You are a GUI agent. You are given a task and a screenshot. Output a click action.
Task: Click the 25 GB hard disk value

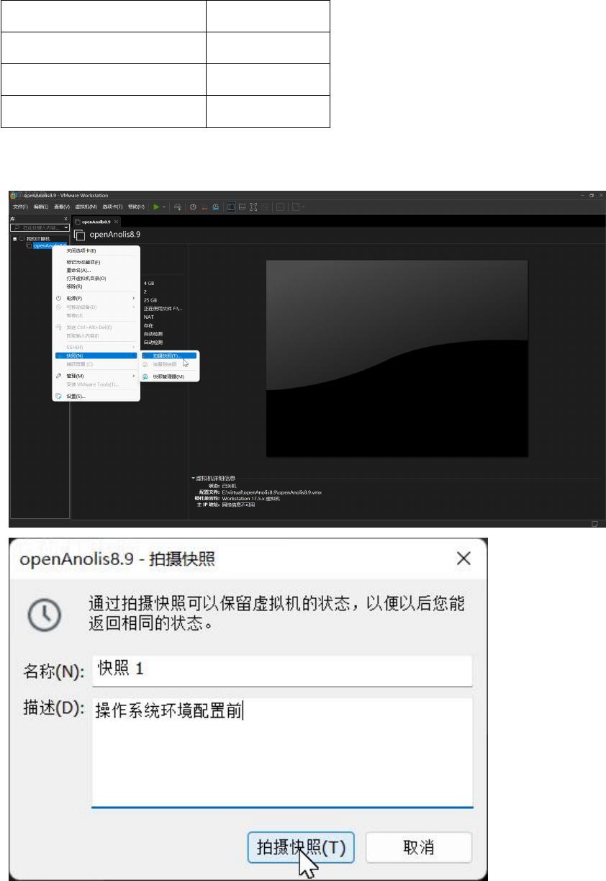[x=150, y=300]
